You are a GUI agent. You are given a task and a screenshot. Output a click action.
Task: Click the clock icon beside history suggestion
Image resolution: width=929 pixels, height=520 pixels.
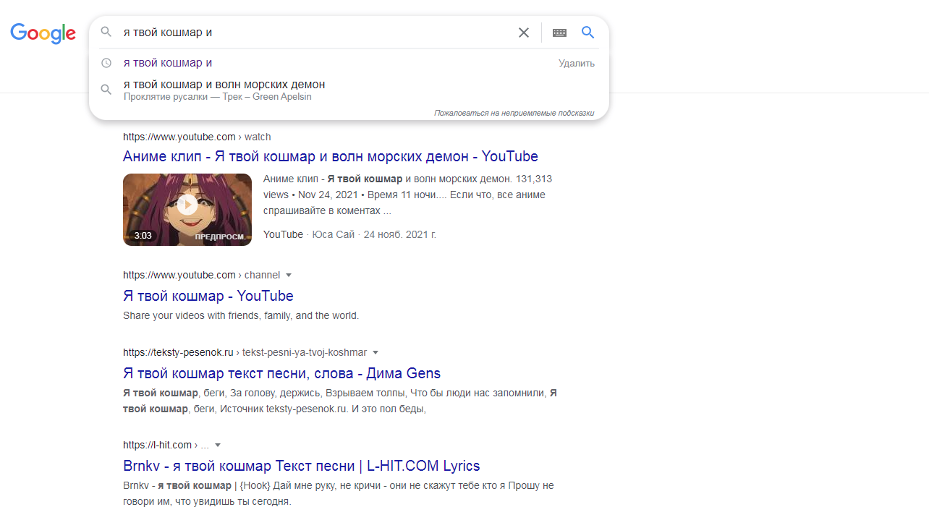[106, 63]
